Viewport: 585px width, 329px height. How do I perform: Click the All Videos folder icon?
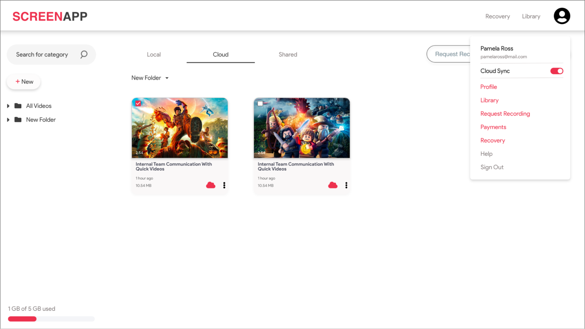click(18, 106)
